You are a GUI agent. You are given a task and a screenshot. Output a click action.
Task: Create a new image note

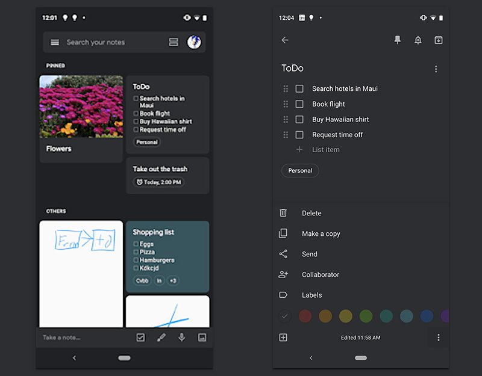tap(202, 337)
